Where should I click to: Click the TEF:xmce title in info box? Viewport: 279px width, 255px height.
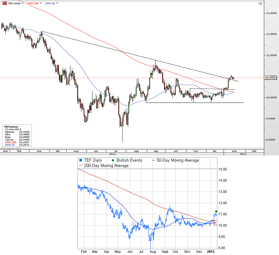(11, 127)
